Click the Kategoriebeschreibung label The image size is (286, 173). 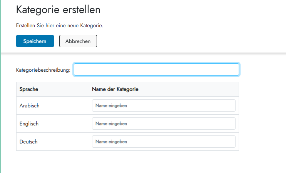coord(43,70)
